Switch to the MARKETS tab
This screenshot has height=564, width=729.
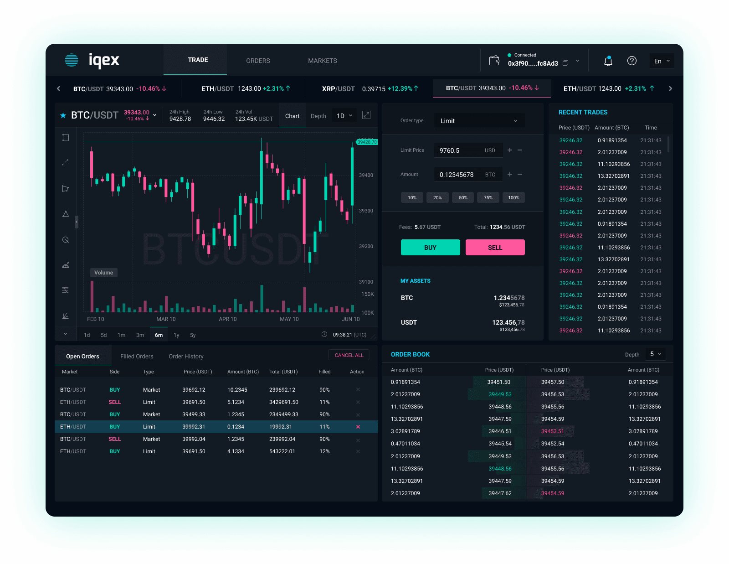pyautogui.click(x=323, y=61)
